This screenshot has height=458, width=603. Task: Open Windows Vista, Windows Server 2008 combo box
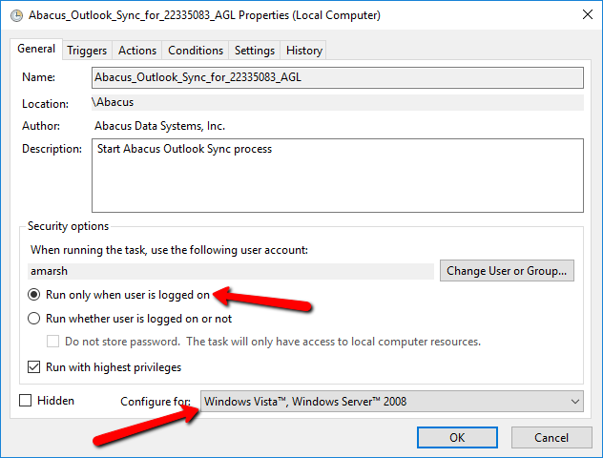coord(392,402)
